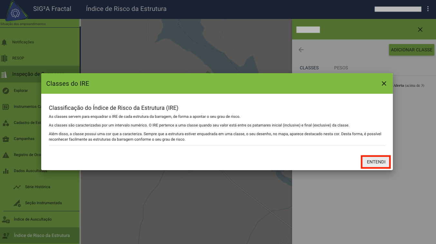436x244 pixels.
Task: Select Índice de Risco da Estrutura menu item
Action: coord(40,235)
